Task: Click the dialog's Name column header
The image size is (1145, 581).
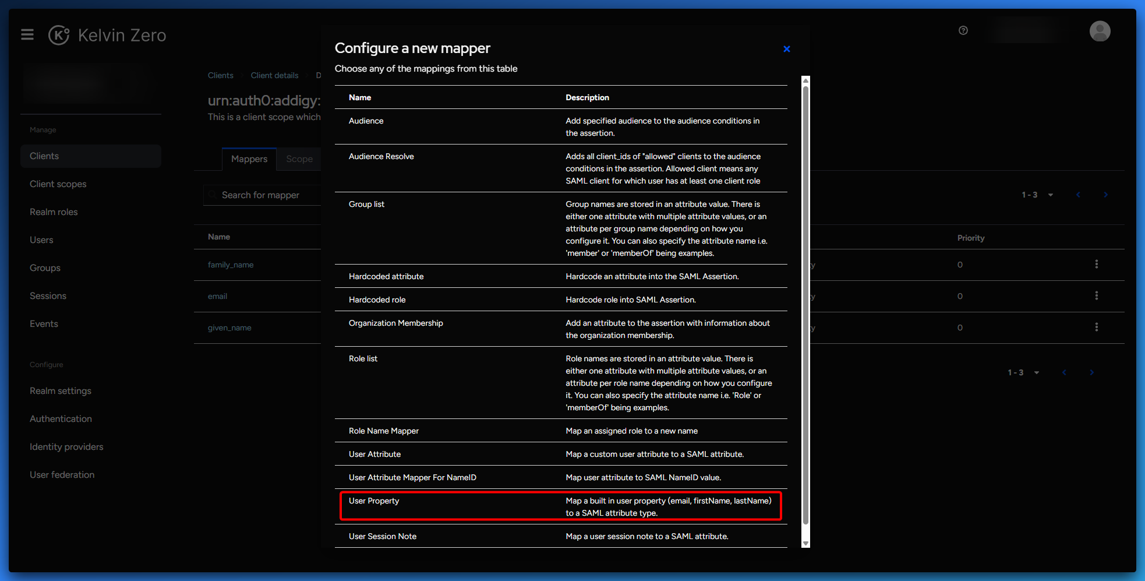Action: point(360,97)
